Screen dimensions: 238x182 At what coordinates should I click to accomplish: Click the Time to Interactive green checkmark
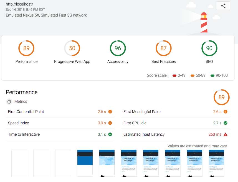[110, 134]
